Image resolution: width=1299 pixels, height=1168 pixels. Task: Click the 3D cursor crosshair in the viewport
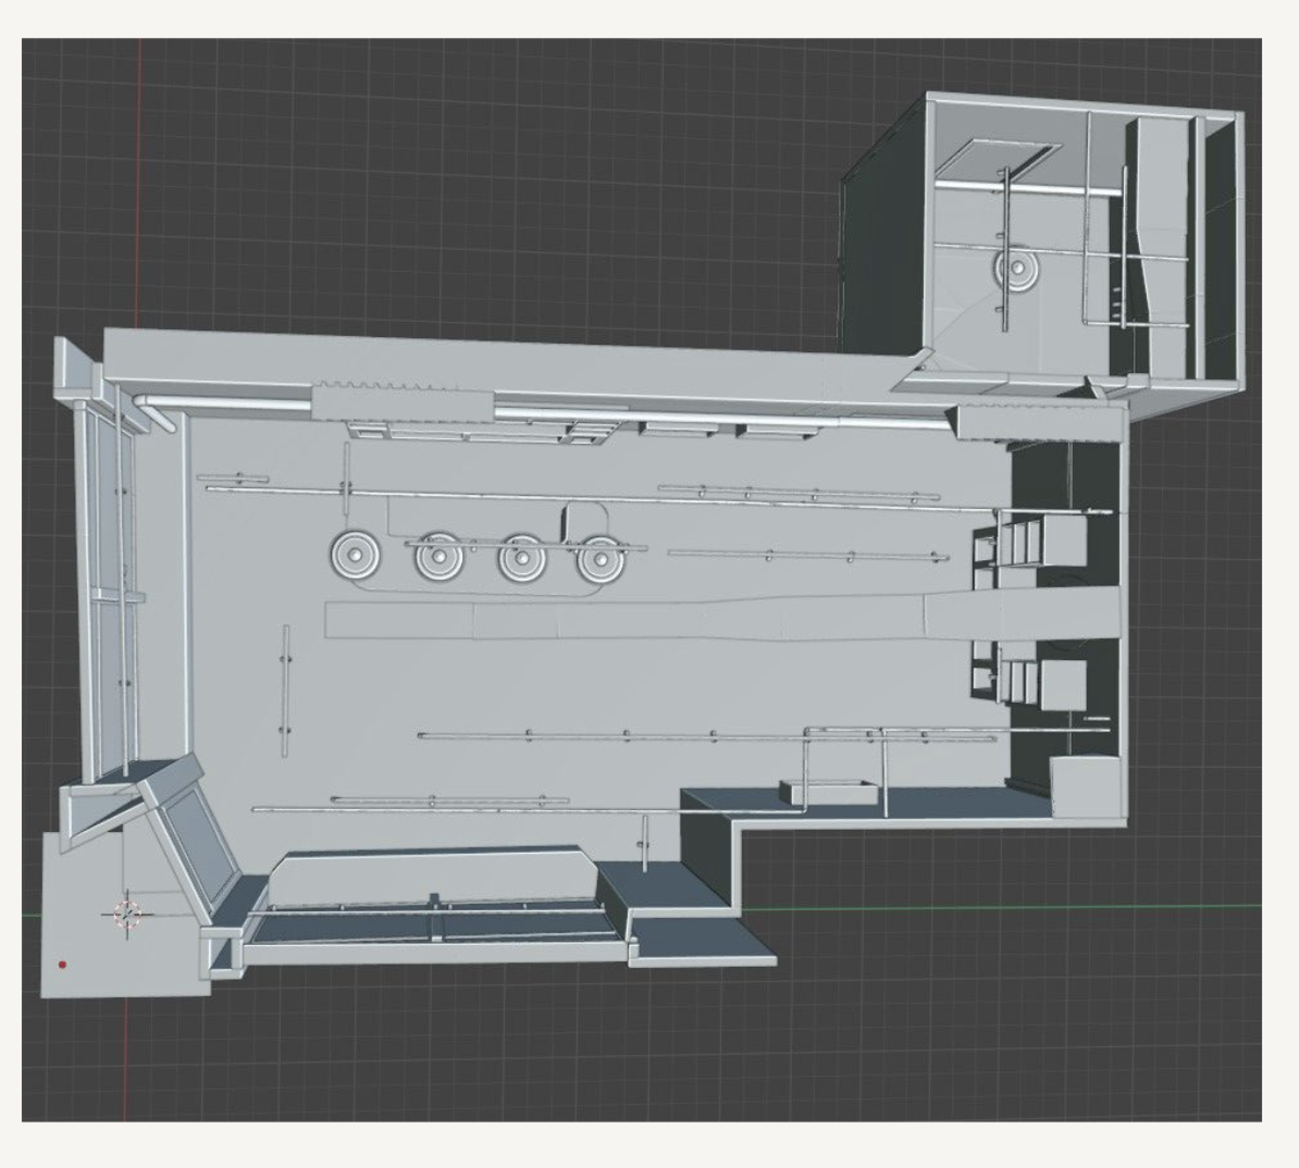[x=127, y=915]
